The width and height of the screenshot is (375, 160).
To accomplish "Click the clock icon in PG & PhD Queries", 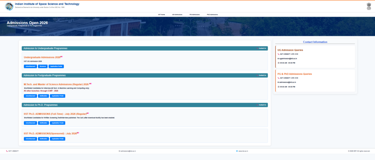I will point(278,86).
